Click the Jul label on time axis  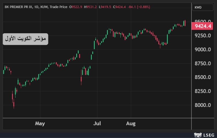[97, 123]
